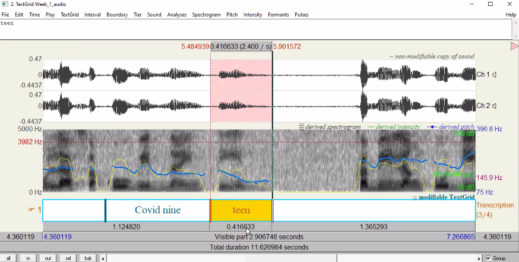Click the 'bak' zoom back button
The width and height of the screenshot is (519, 262).
pyautogui.click(x=87, y=258)
